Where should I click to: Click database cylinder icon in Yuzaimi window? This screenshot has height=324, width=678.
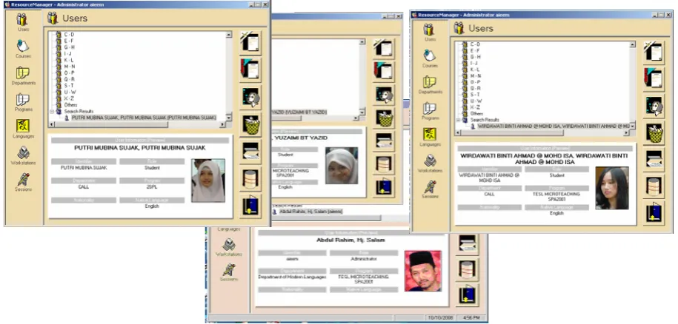tap(384, 164)
